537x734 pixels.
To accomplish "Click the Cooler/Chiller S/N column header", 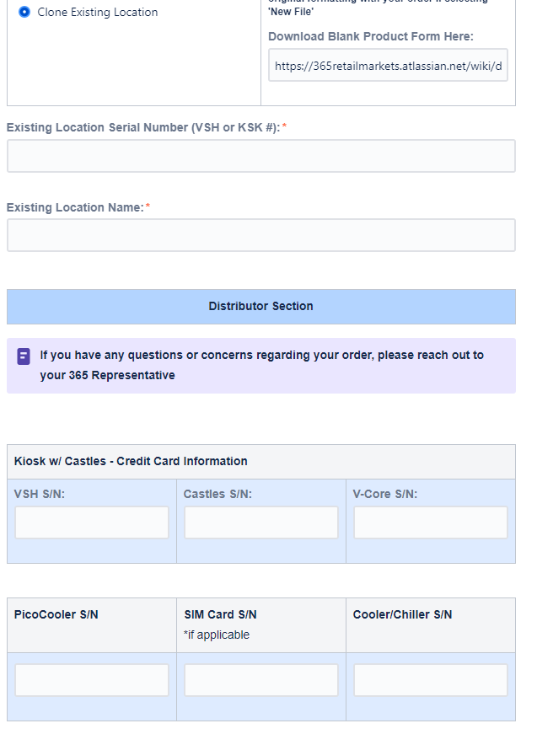I will [x=403, y=614].
